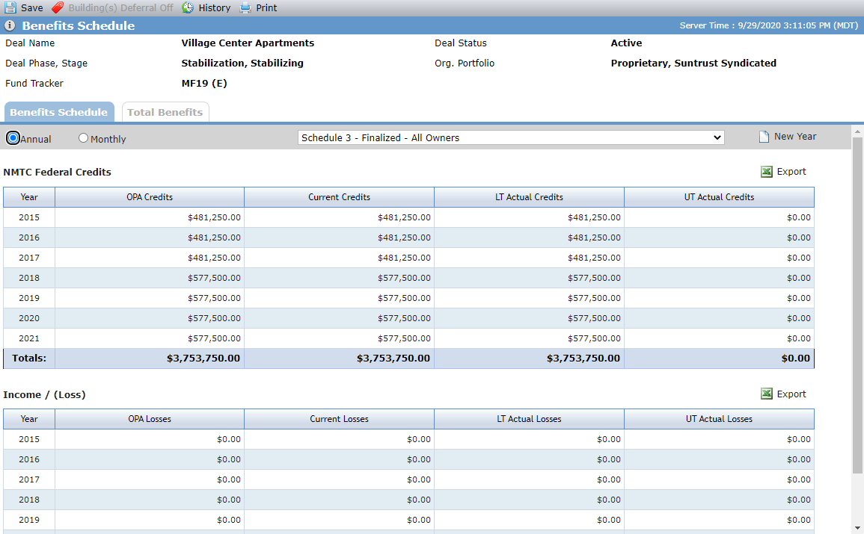Open the Schedule 3 - Finalized dropdown

point(511,137)
